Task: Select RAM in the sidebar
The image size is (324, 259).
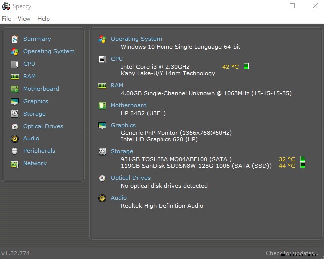Action: click(29, 76)
